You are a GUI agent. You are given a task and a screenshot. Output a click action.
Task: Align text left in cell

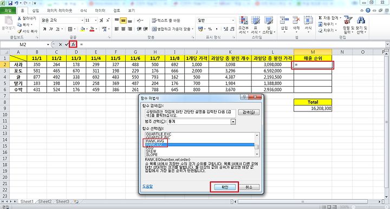click(x=116, y=29)
